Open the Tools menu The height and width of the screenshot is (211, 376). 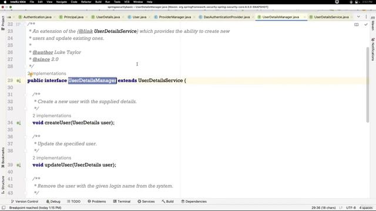(117, 2)
